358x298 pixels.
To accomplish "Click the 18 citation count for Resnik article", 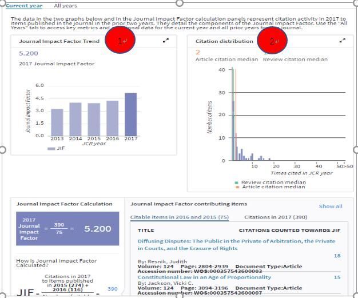I will tap(337, 256).
